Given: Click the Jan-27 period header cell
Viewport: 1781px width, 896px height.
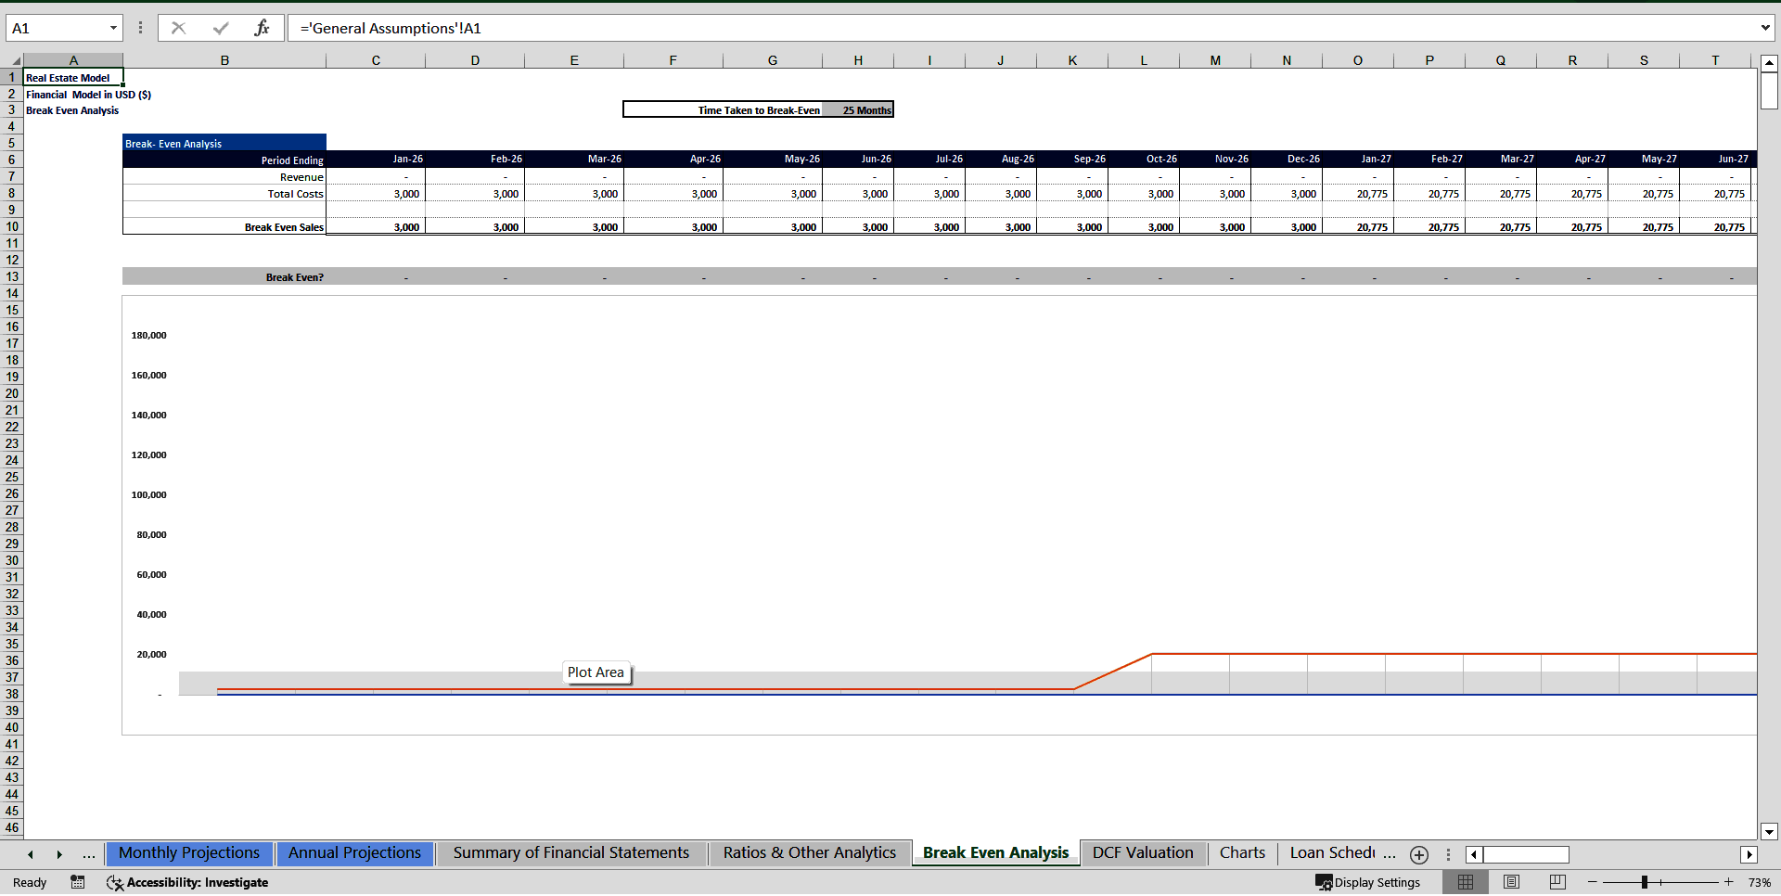Looking at the screenshot, I should [x=1358, y=160].
